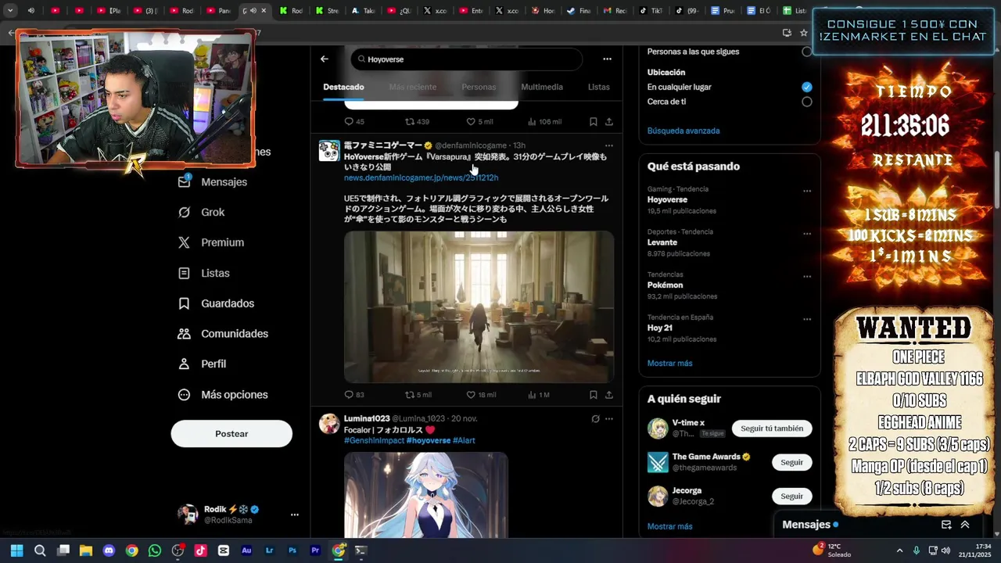Open the Focalor artwork image
The width and height of the screenshot is (1001, 563).
[x=426, y=495]
